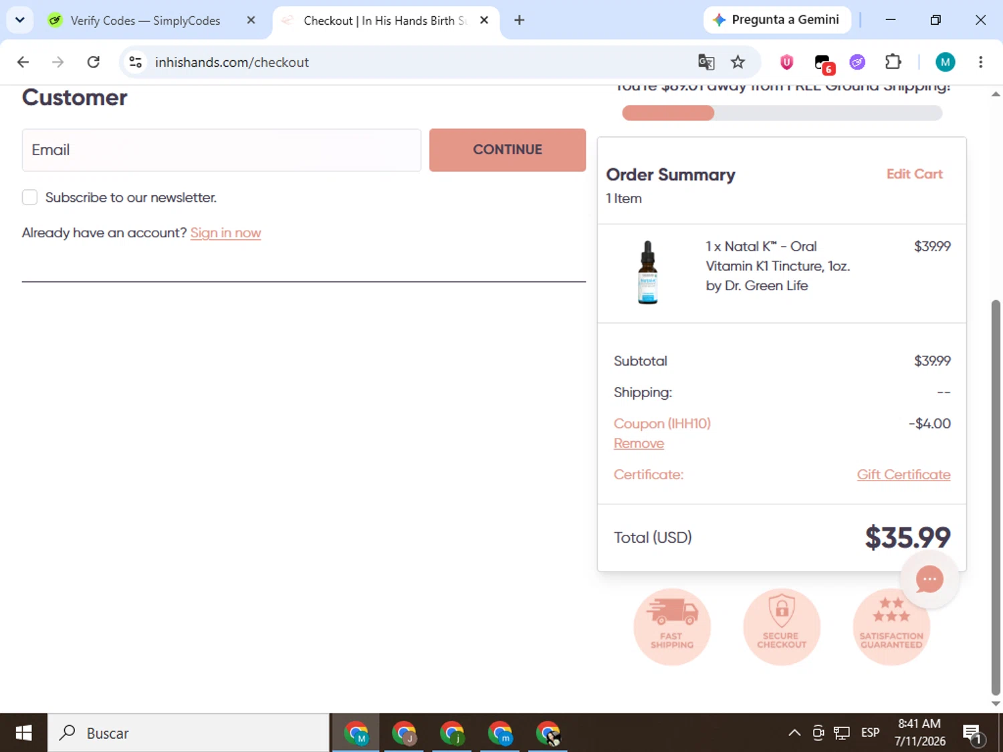Click the Pregunta a Gemini button

777,20
